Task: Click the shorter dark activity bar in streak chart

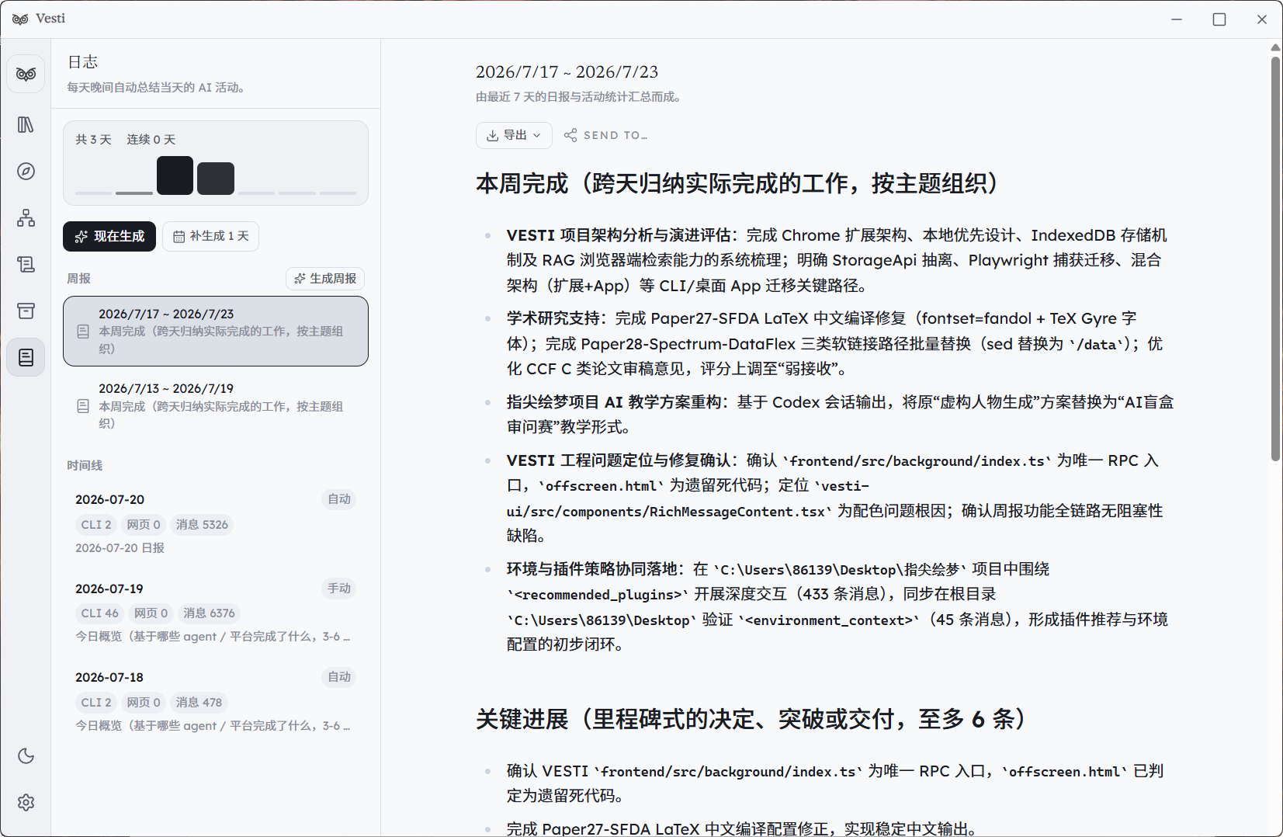Action: tap(216, 179)
